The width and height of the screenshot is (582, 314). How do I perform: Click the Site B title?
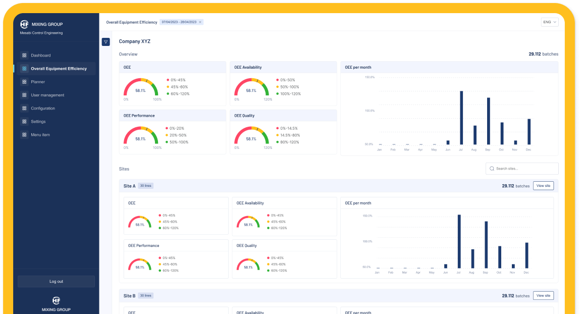pos(130,296)
